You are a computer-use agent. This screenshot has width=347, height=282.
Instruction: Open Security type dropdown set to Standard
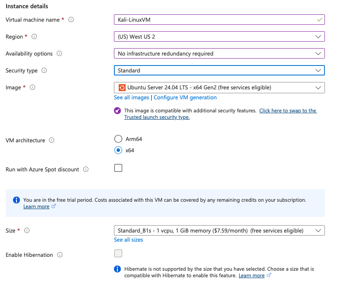[219, 70]
